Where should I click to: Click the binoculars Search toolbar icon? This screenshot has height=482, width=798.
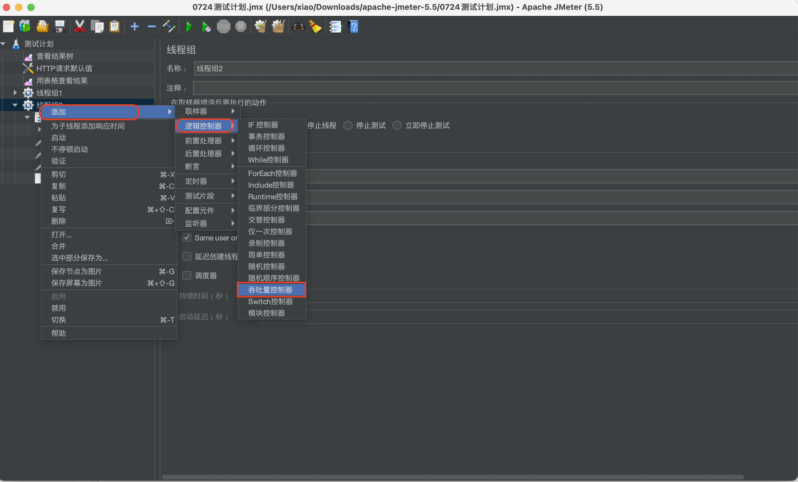[298, 27]
